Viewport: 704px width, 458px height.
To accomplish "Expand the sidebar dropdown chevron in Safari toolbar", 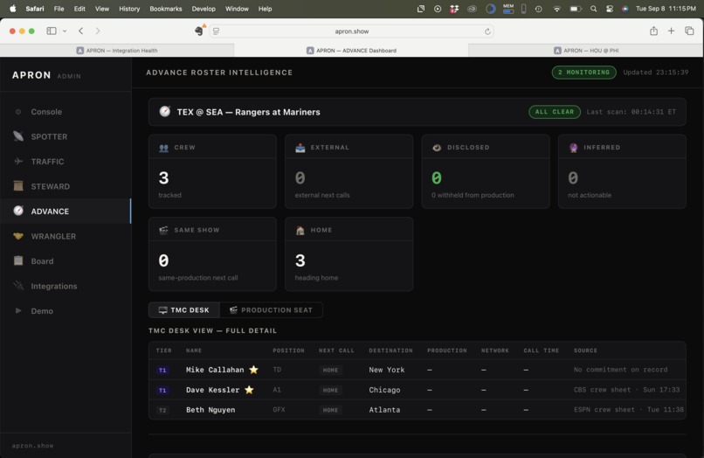I will pyautogui.click(x=65, y=31).
